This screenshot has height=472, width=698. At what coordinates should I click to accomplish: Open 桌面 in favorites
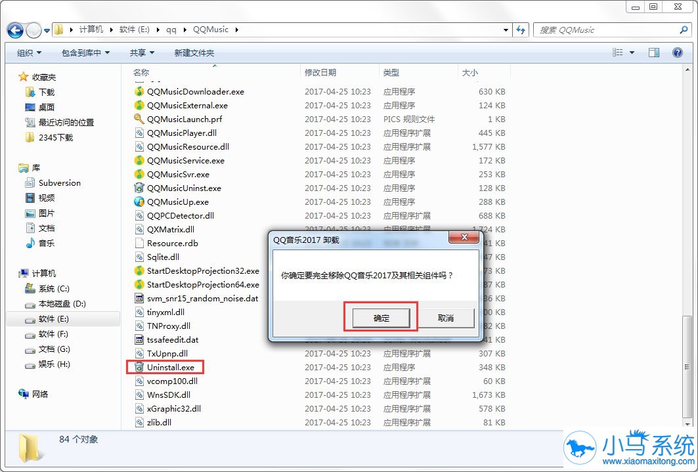coord(47,108)
